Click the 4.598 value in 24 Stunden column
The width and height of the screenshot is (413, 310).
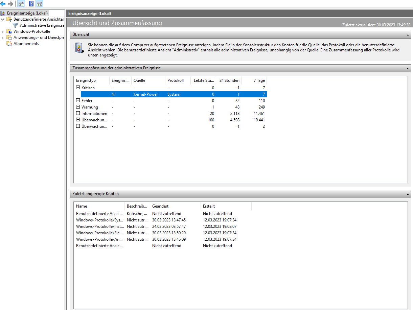pyautogui.click(x=234, y=120)
